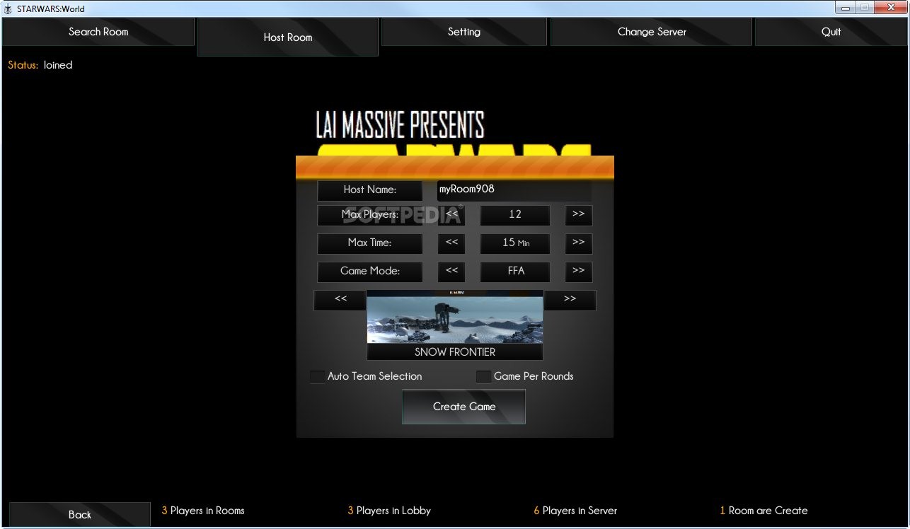Enable the Auto Team Selection checkbox
910x529 pixels.
point(318,377)
